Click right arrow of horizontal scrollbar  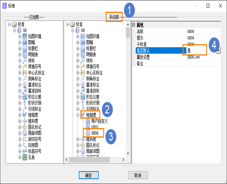pos(123,159)
